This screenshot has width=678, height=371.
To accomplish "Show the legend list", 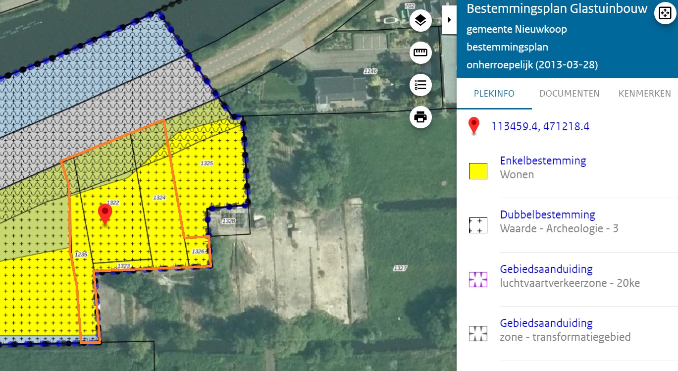I will (x=420, y=85).
